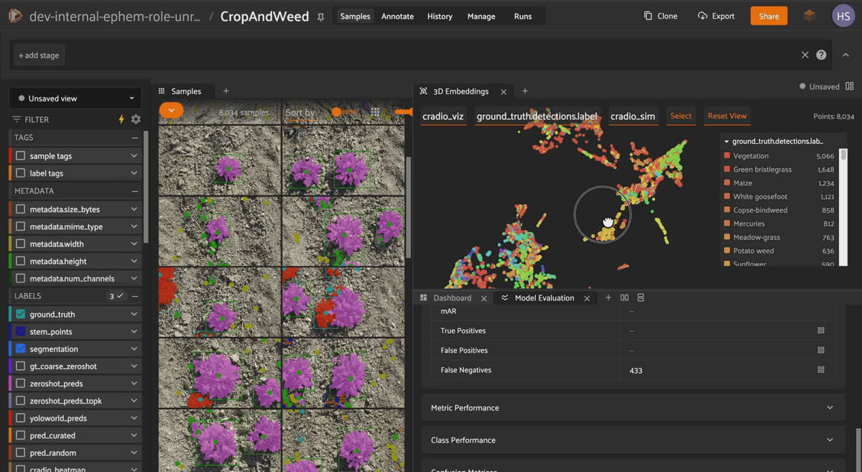Screen dimensions: 862x472
Task: Close the Dashboard panel tab
Action: (483, 298)
